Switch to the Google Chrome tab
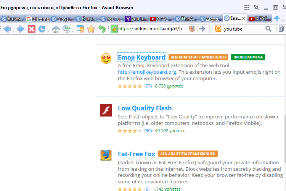Screen dimensions: 286x191 (x=37, y=19)
